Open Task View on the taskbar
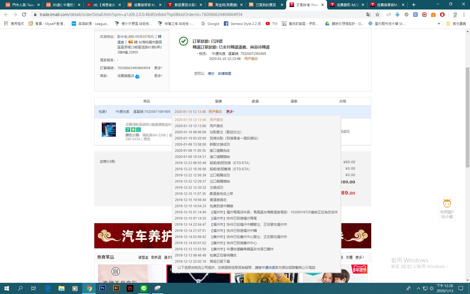 click(x=34, y=288)
